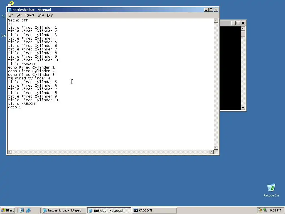Click the first 'title Fired Cylinder 10' line
Screen dimensions: 285x214
coord(34,60)
